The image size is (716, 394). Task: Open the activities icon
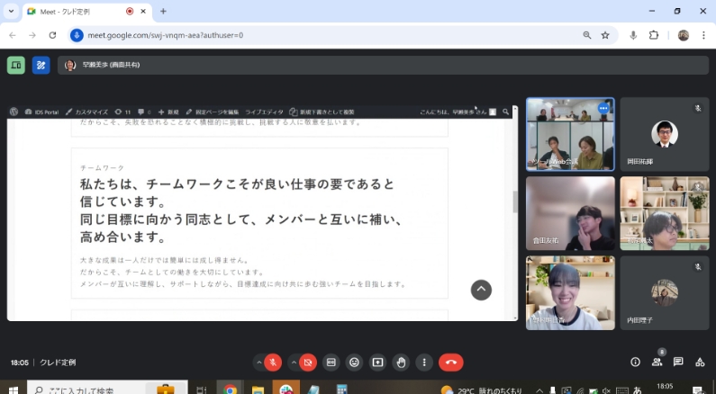point(700,363)
